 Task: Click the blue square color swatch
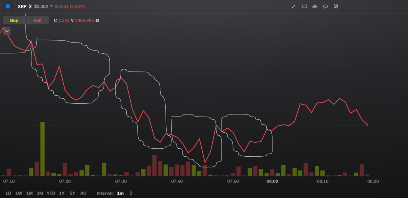click(8, 6)
